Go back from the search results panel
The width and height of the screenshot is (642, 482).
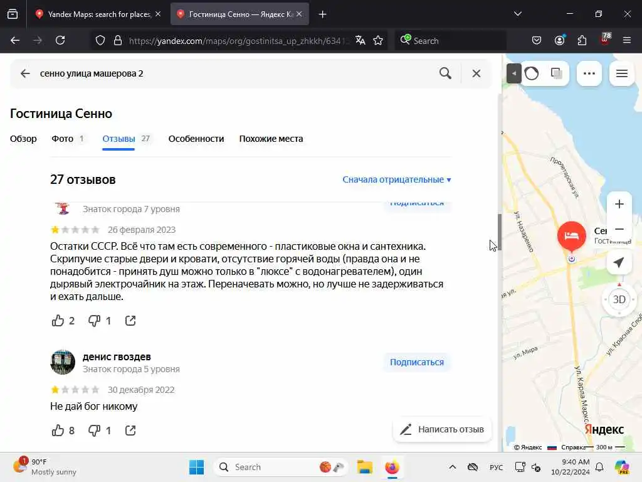(25, 73)
